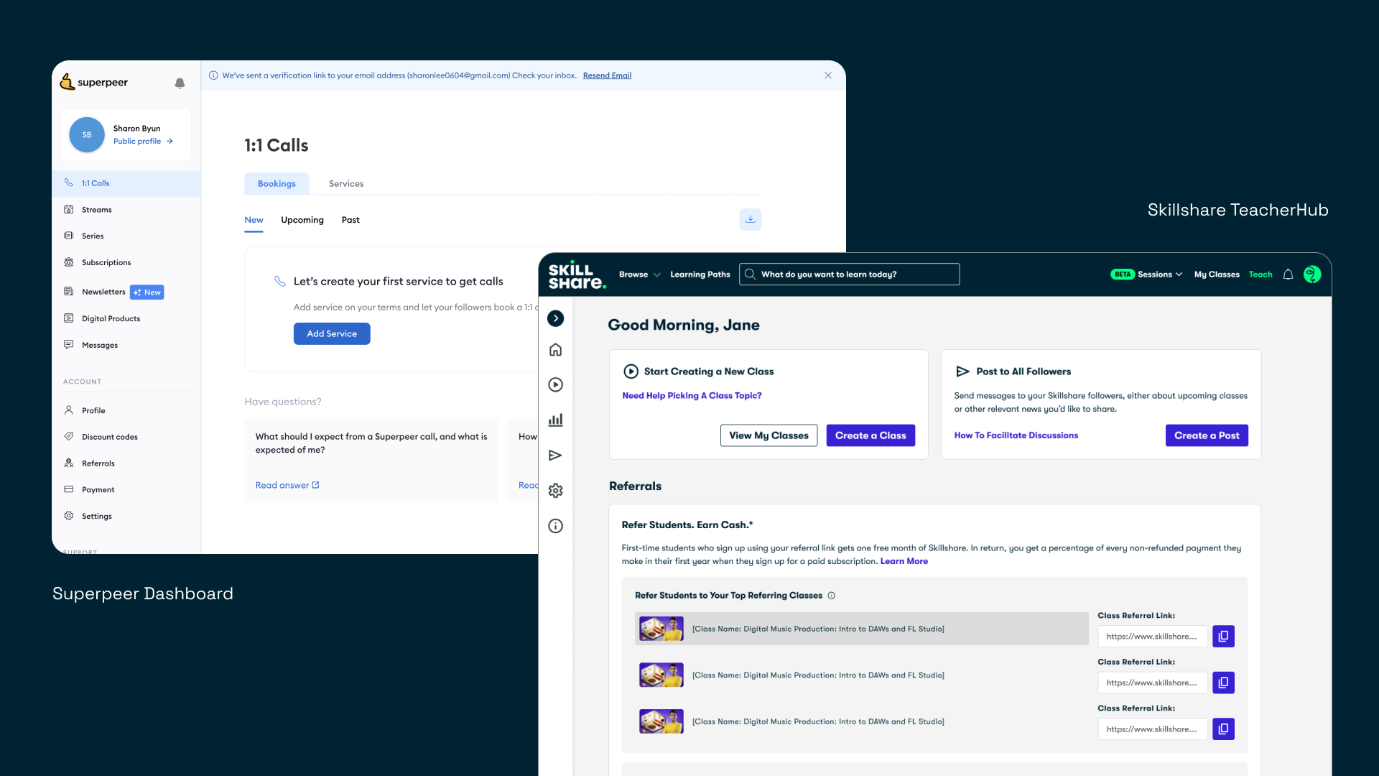The height and width of the screenshot is (776, 1379).
Task: Click the Superpeer notification bell icon
Action: [180, 83]
